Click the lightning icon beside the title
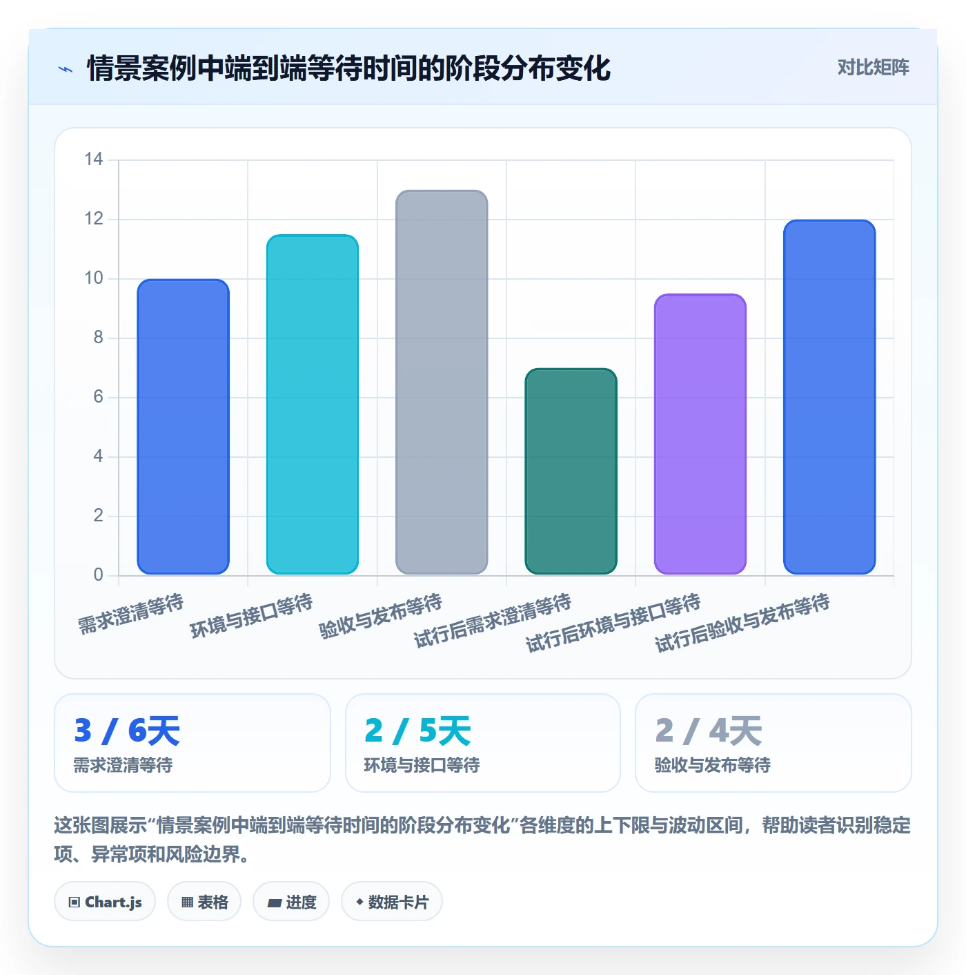Screen dimensions: 966x975 pos(66,69)
